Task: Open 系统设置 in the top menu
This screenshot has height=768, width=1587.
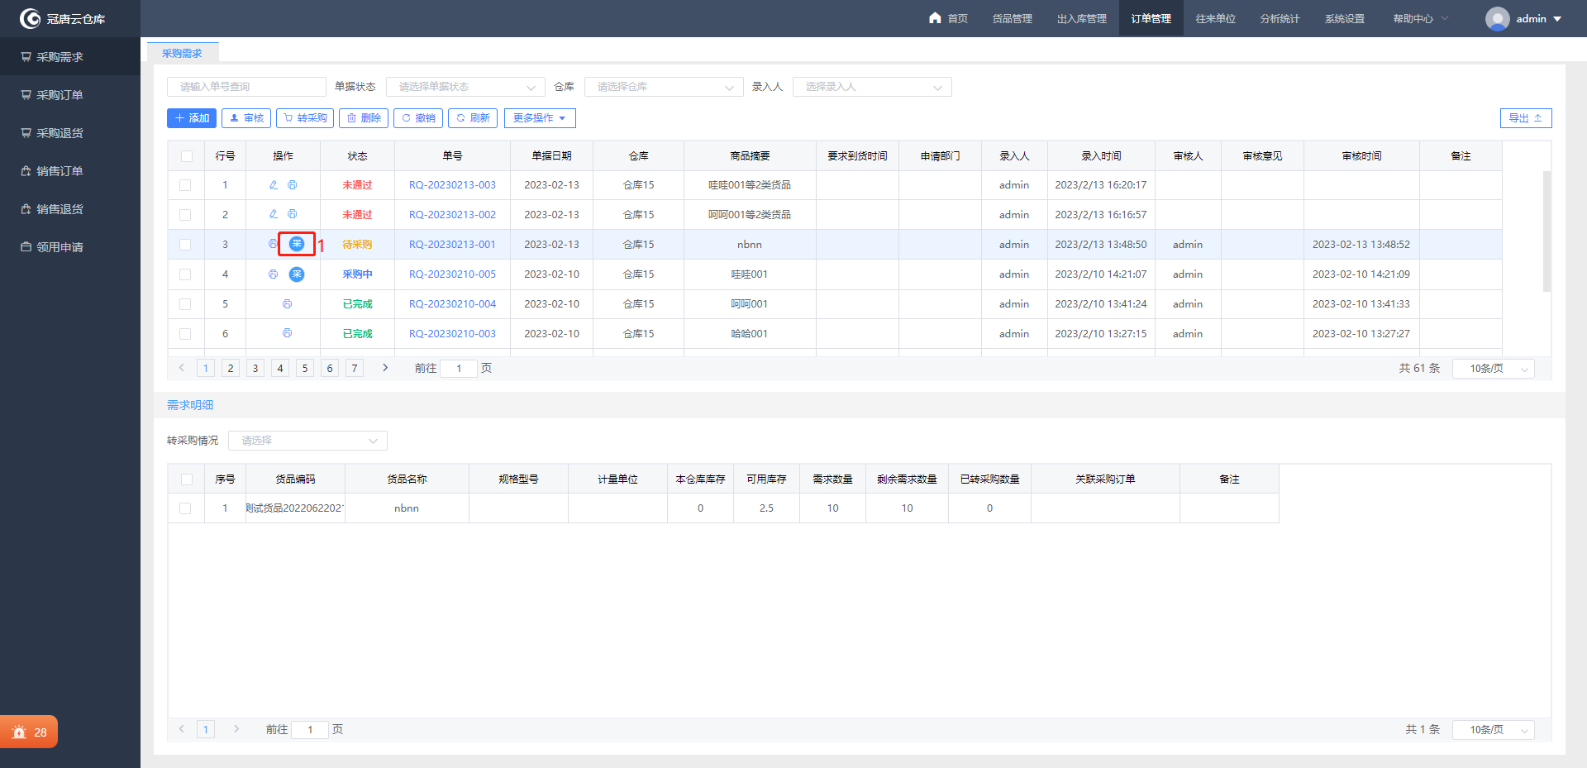Action: coord(1345,18)
